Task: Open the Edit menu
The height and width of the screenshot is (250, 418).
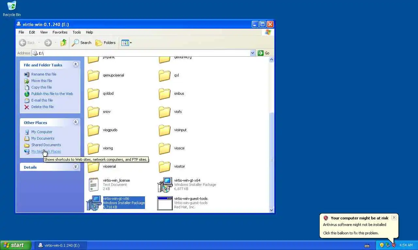Action: pyautogui.click(x=32, y=32)
